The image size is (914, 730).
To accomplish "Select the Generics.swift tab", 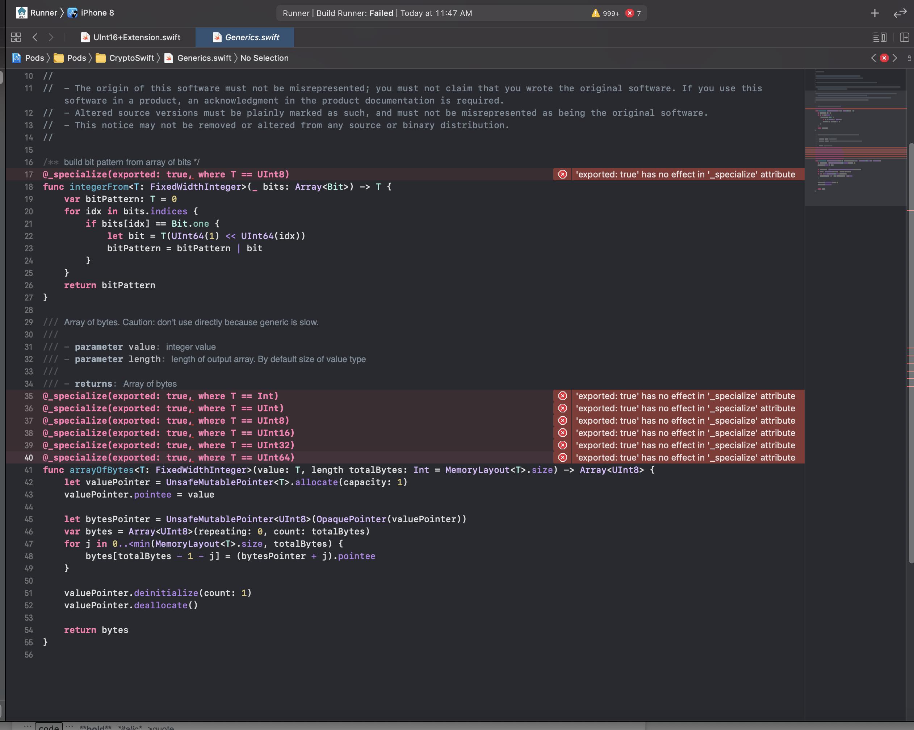I will click(x=245, y=37).
